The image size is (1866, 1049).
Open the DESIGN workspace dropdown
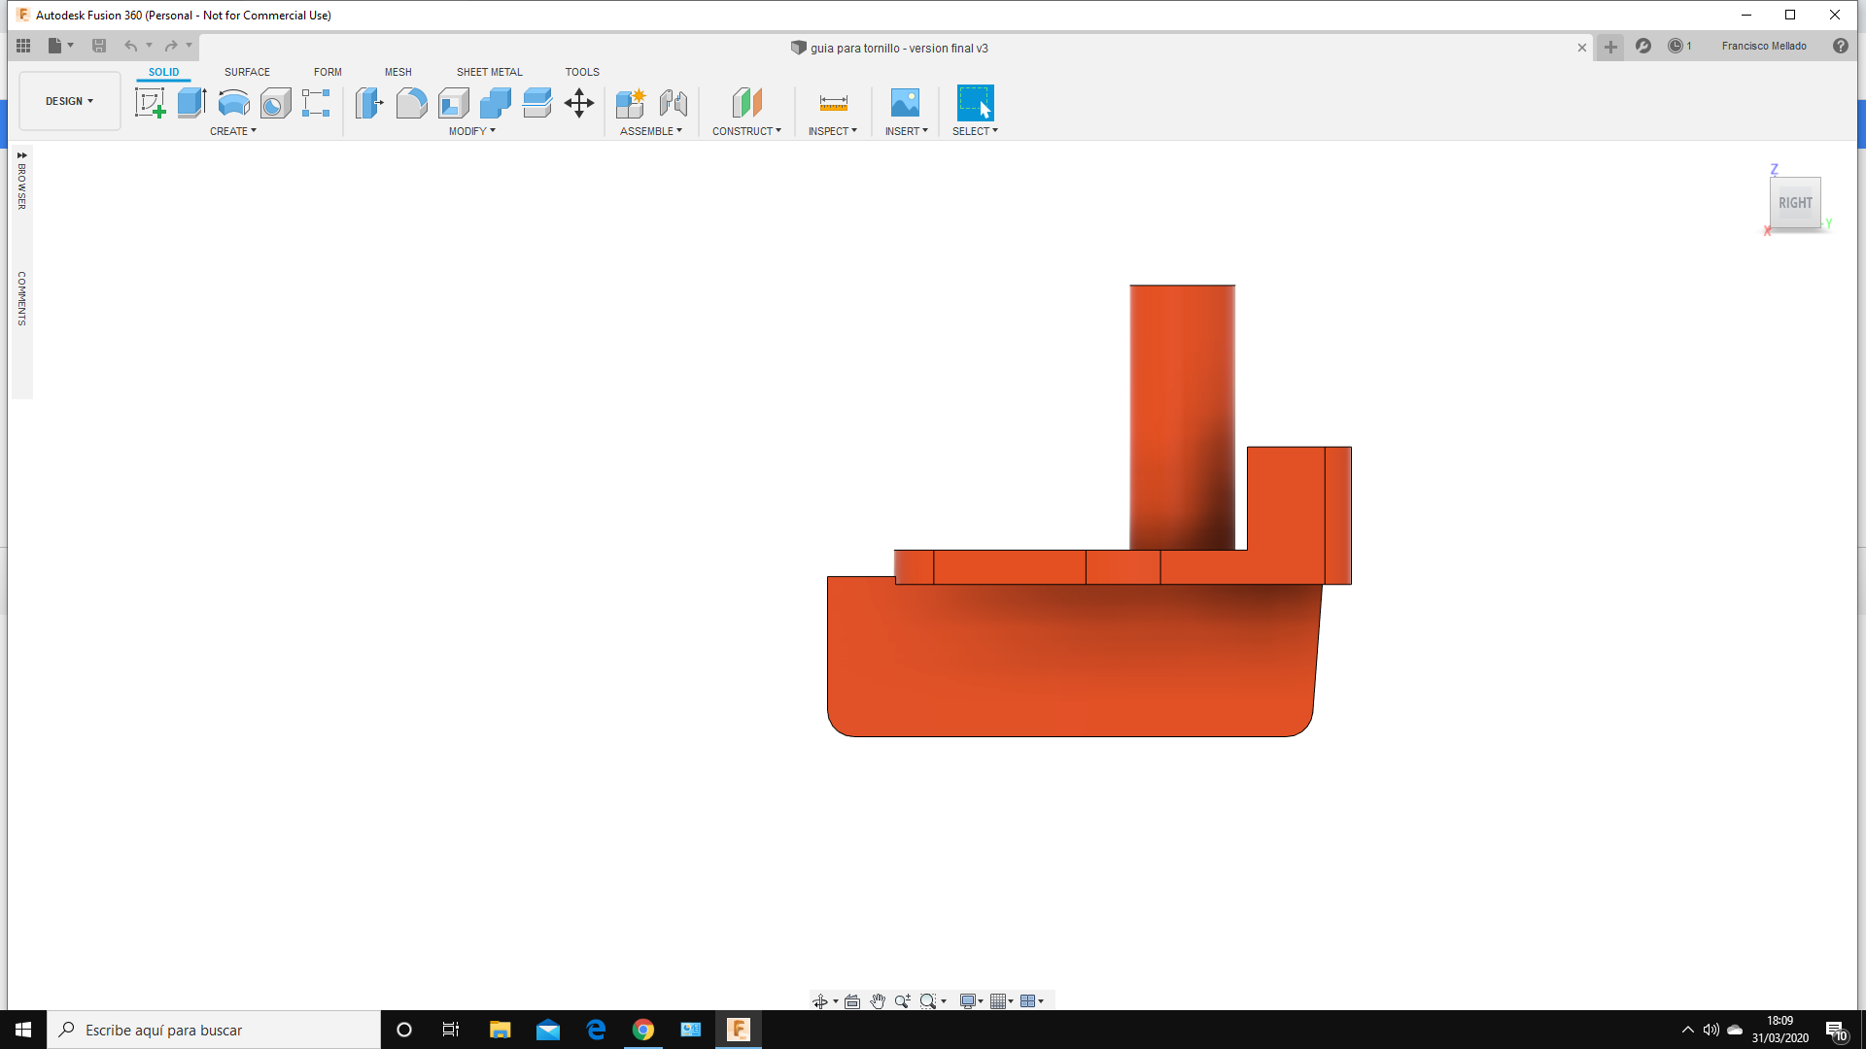point(69,101)
